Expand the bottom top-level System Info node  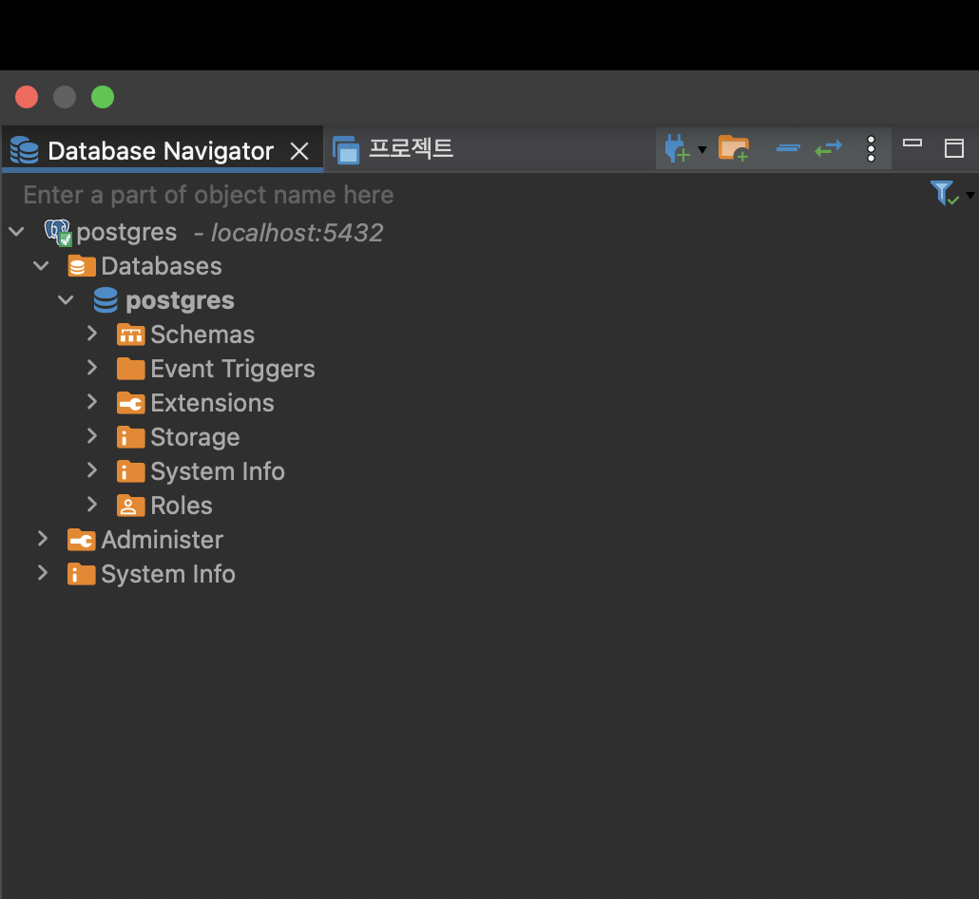[x=43, y=572]
